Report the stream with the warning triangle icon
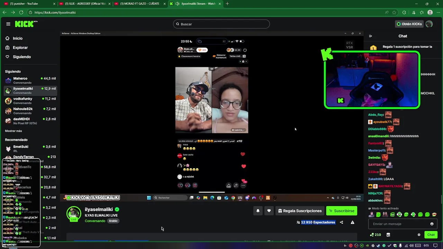 pyautogui.click(x=352, y=222)
